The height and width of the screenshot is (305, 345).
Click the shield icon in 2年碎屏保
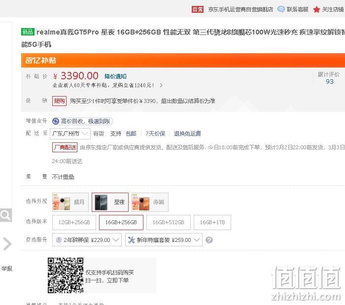click(x=59, y=240)
